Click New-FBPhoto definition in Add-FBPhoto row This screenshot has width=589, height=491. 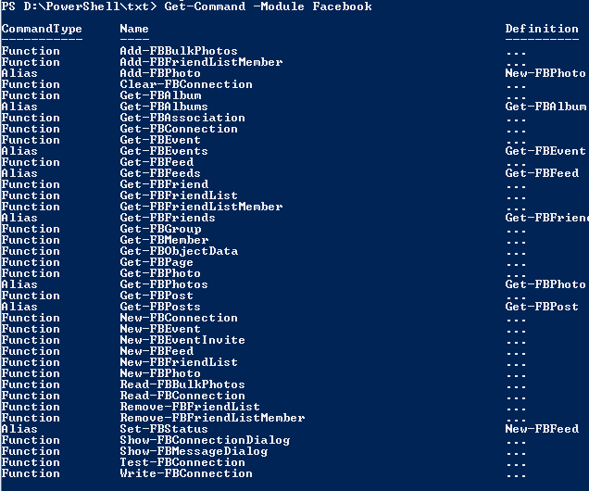pos(545,73)
